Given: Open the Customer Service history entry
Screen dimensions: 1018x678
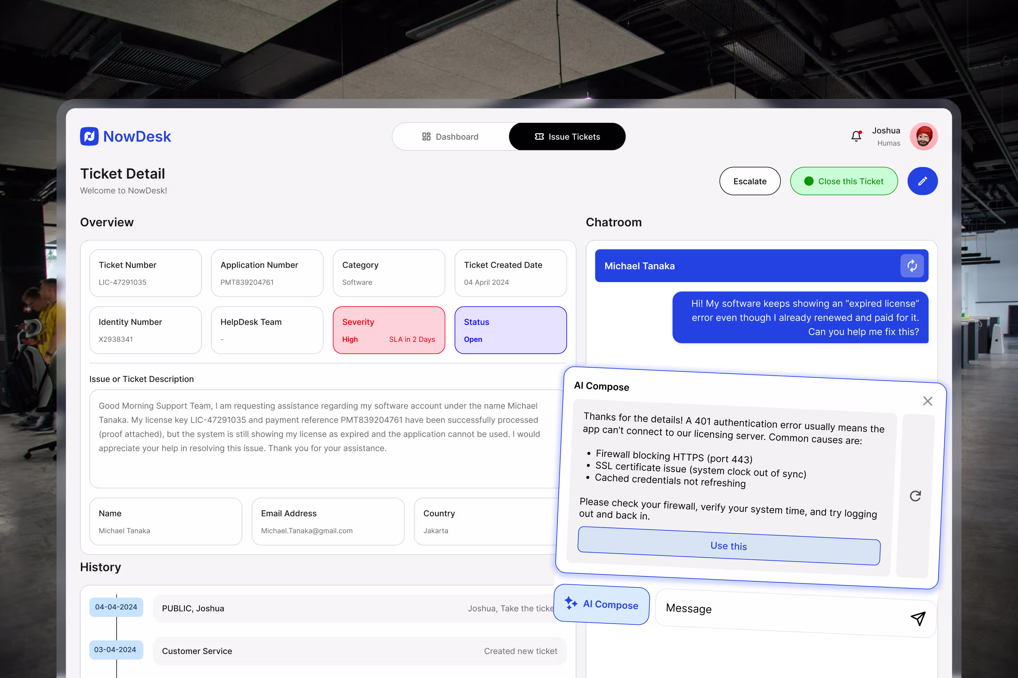Looking at the screenshot, I should tap(360, 651).
